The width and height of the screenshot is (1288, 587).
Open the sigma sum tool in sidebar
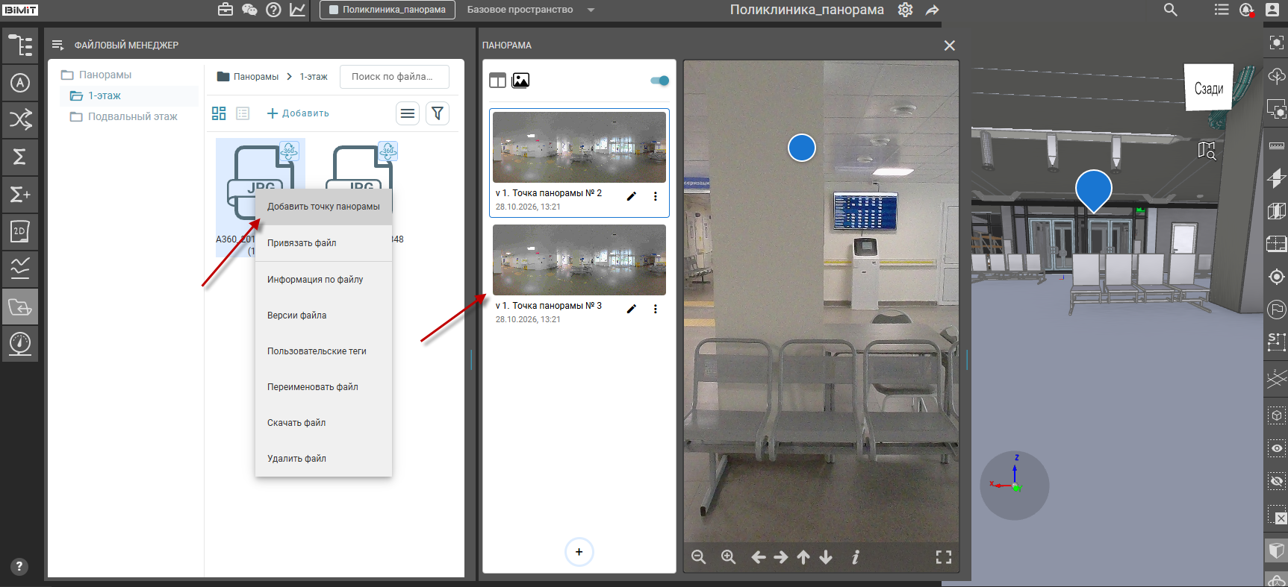[20, 157]
